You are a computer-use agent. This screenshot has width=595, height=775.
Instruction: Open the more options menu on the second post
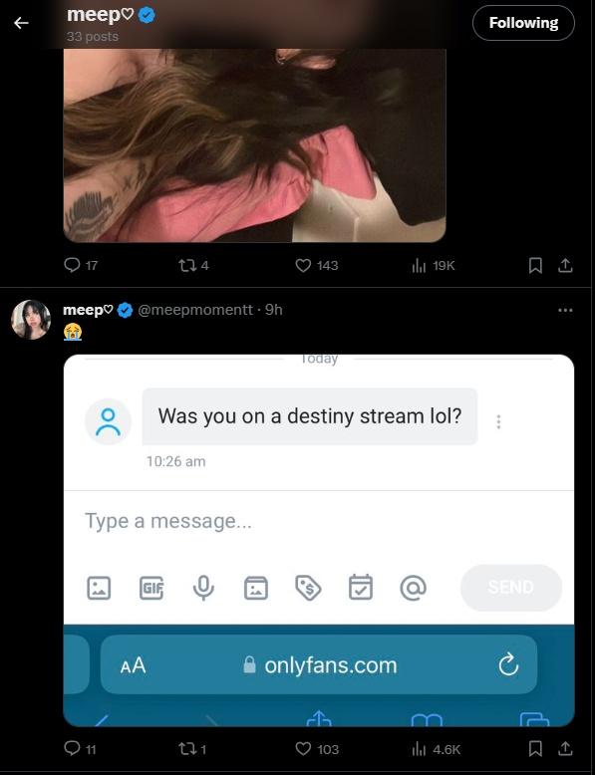[565, 310]
